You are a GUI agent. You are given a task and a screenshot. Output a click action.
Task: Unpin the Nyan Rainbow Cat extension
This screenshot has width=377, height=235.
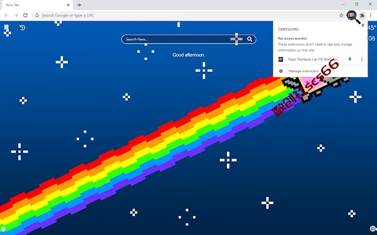350,59
